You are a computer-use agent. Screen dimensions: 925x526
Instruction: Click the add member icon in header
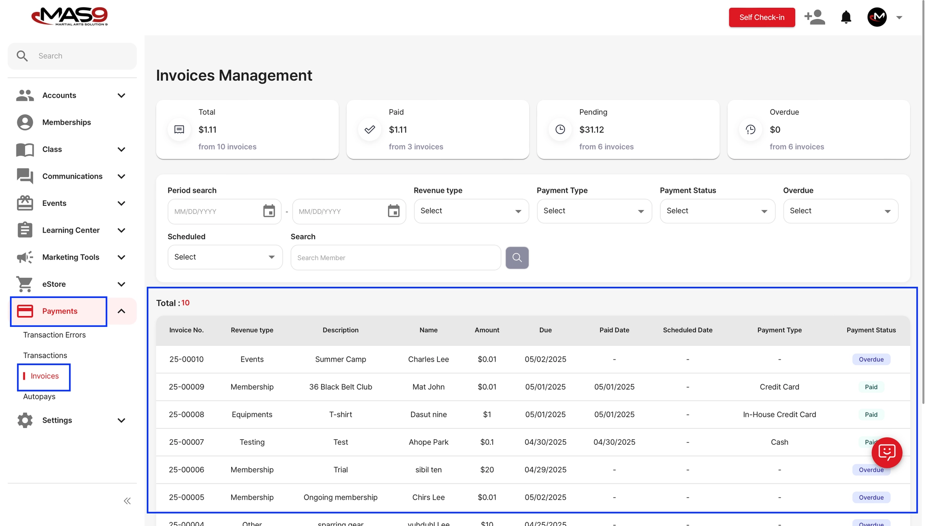814,18
